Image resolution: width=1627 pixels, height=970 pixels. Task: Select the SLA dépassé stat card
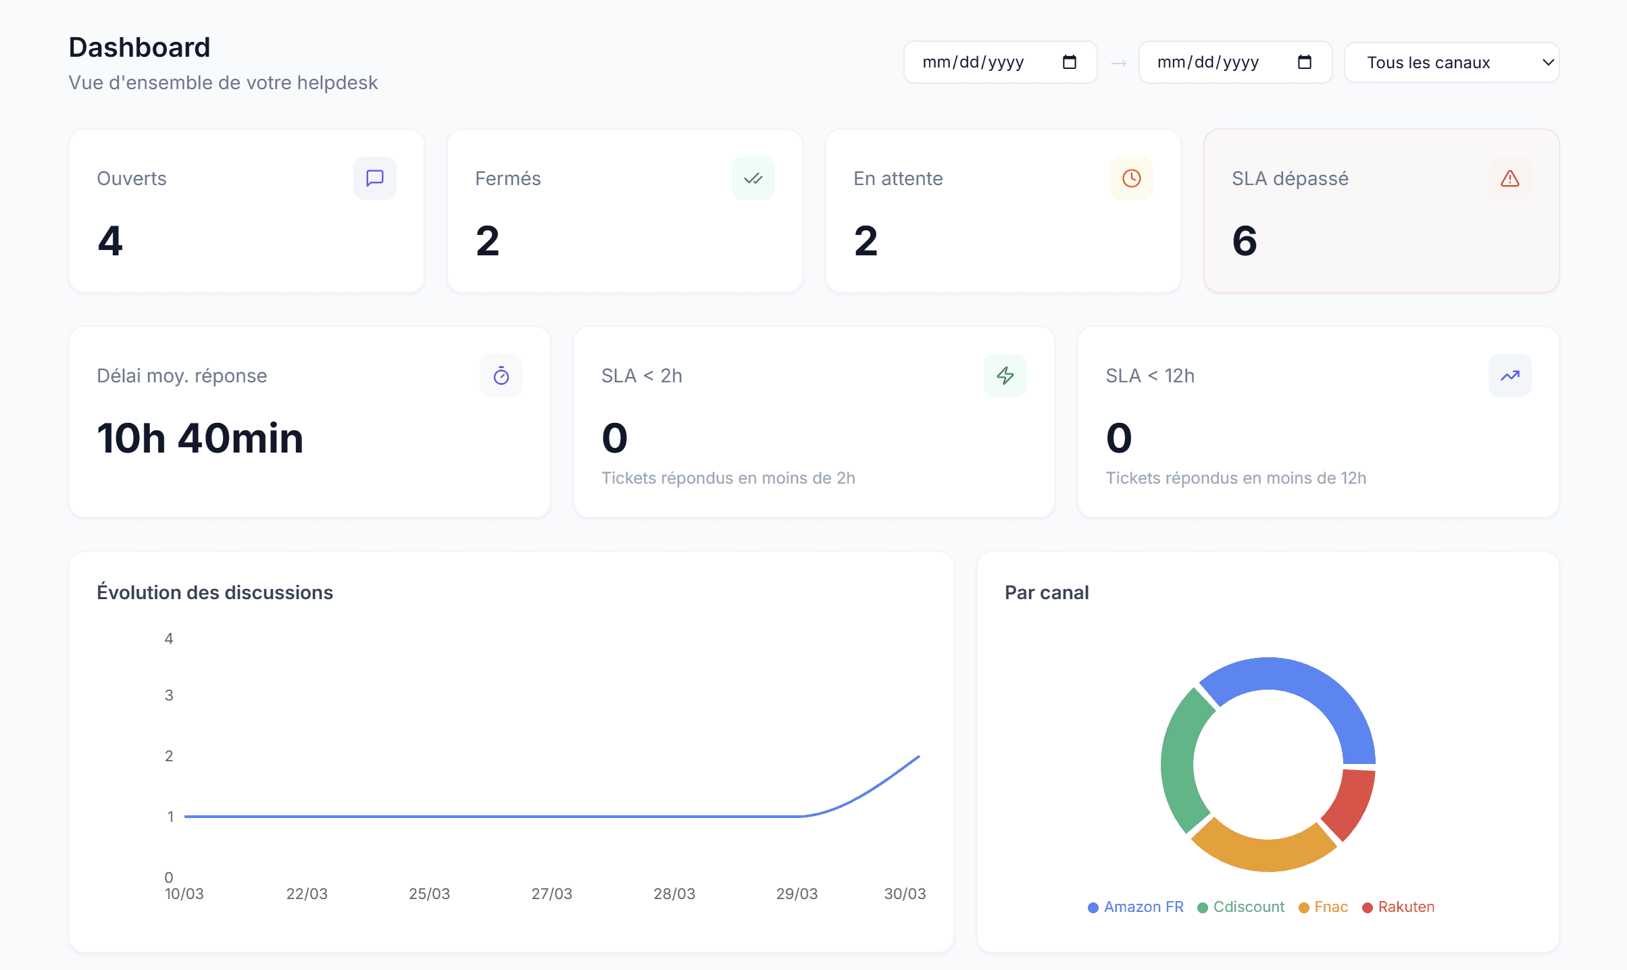tap(1380, 211)
